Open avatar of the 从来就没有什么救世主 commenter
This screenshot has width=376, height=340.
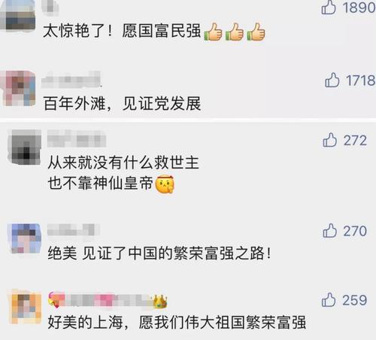pos(24,147)
